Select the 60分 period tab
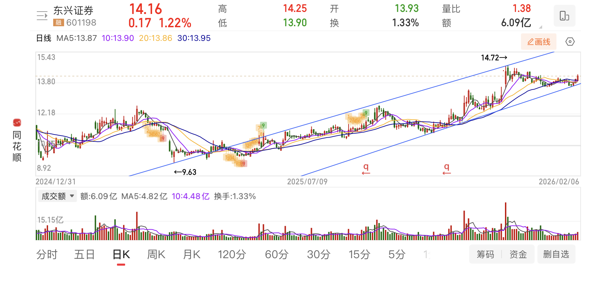The height and width of the screenshot is (282, 611). point(277,254)
